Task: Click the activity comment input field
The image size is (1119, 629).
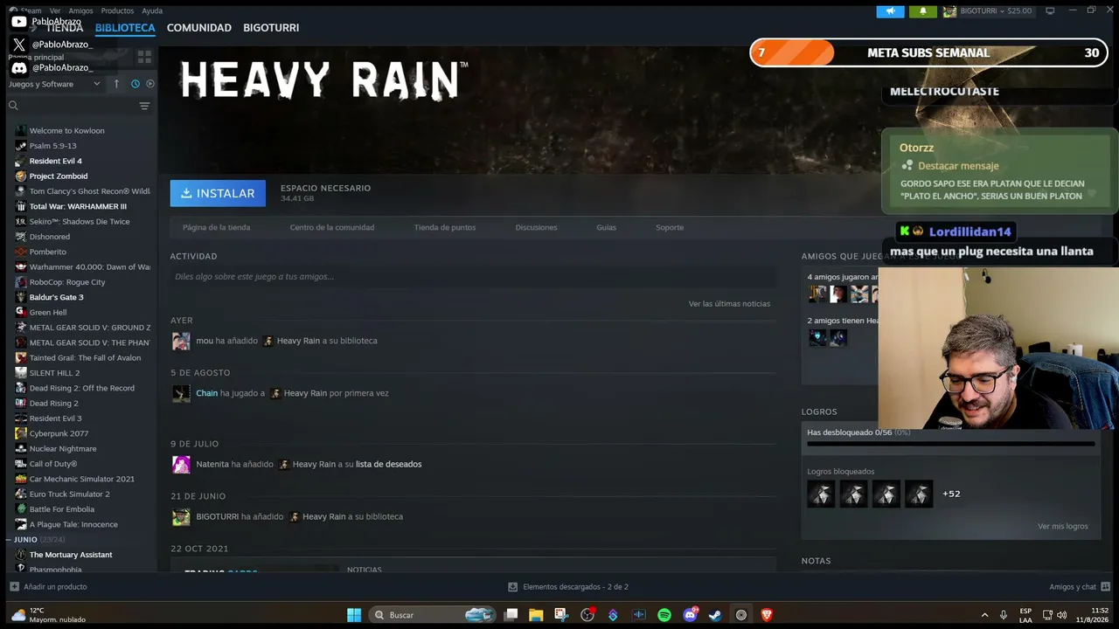Action: 473,277
